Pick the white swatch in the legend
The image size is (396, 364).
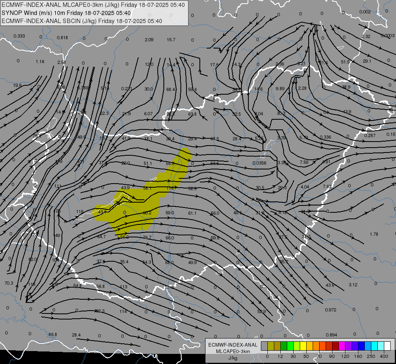[x=387, y=346]
